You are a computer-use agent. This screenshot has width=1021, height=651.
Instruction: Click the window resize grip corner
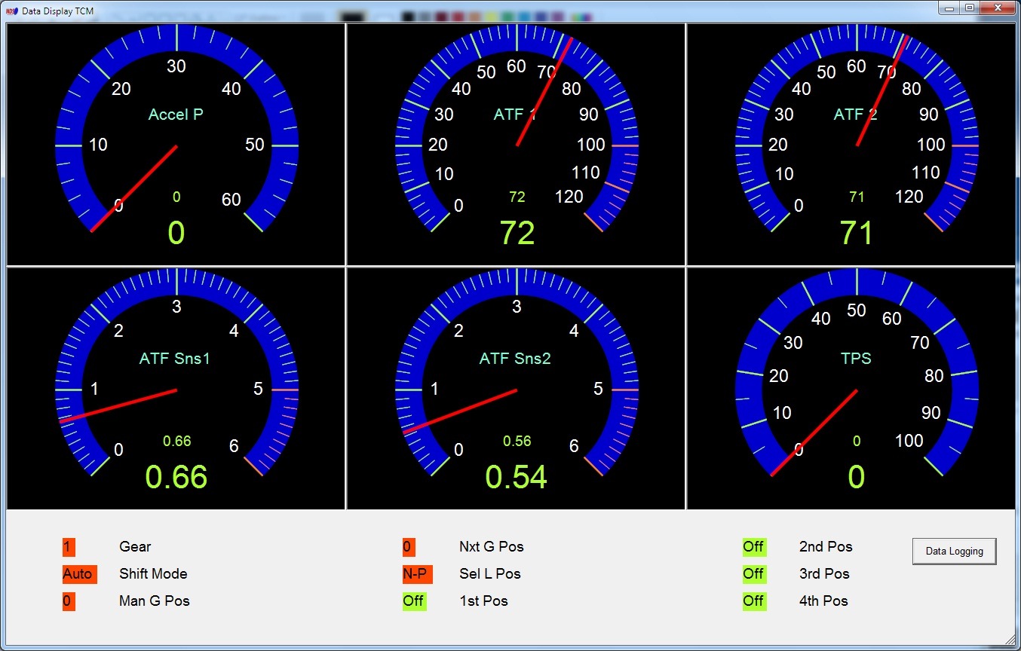[1010, 640]
